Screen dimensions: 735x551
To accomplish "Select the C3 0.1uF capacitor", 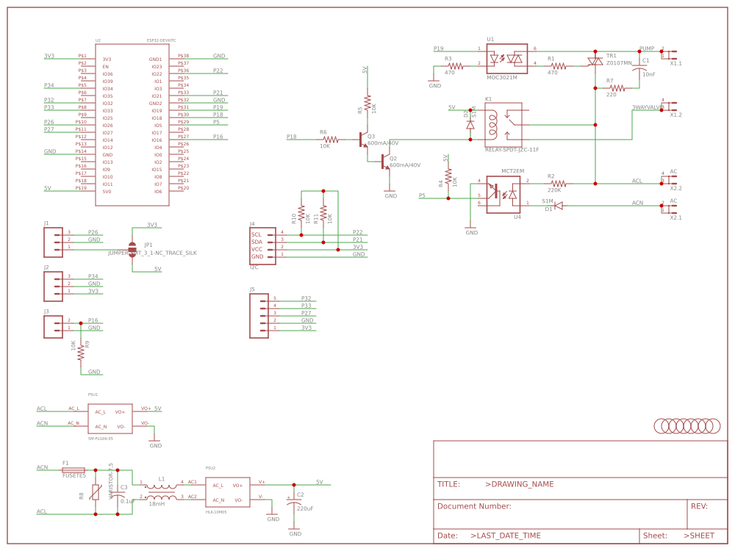I will click(x=118, y=494).
